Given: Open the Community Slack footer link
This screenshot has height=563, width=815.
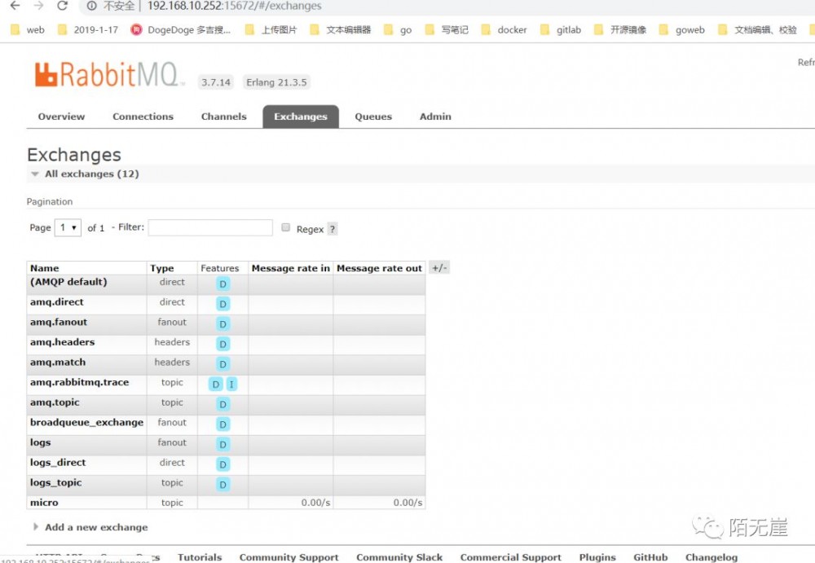Looking at the screenshot, I should (x=399, y=556).
